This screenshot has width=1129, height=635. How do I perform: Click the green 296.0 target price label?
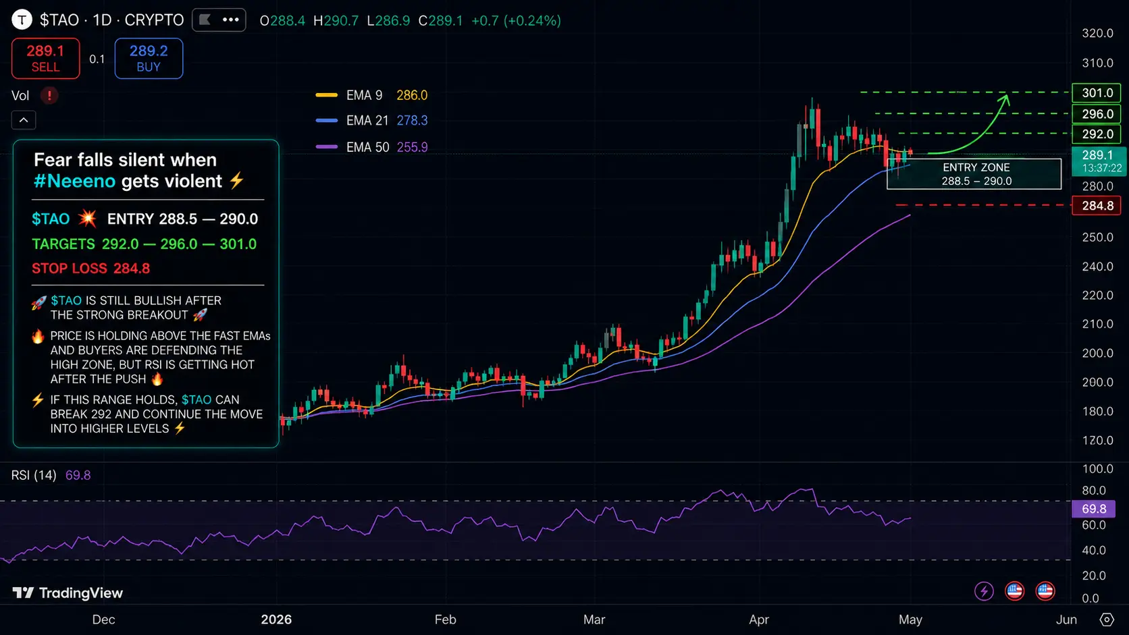1097,114
